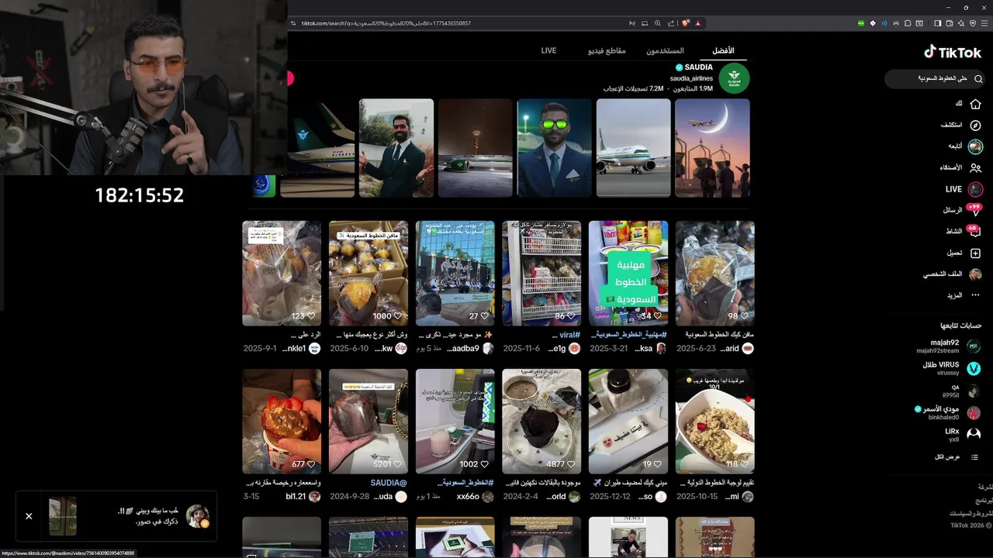Open video thumbnail with 98 likes

(714, 273)
